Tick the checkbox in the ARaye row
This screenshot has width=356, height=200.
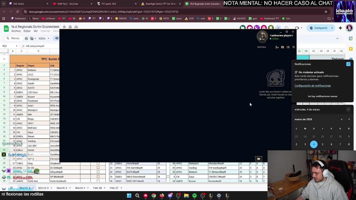coord(98,172)
